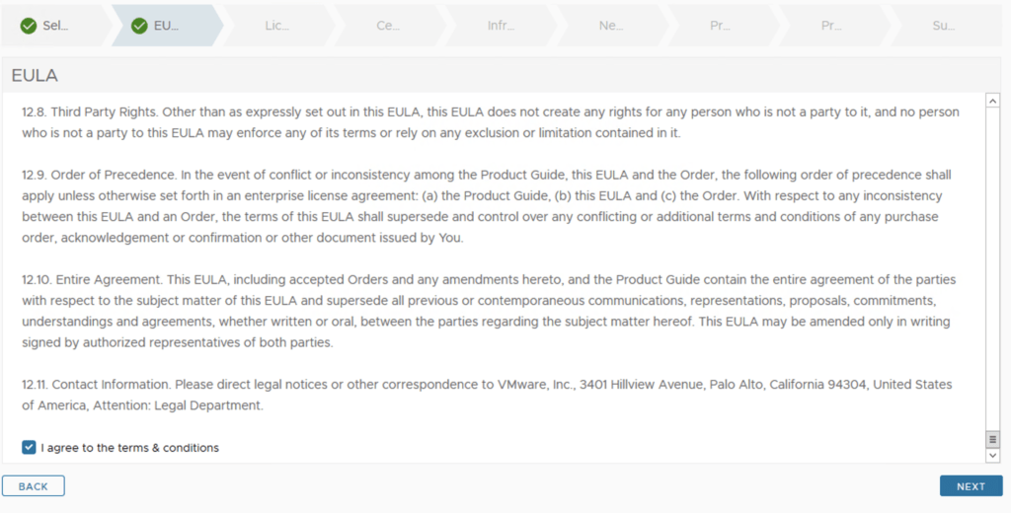The height and width of the screenshot is (513, 1011).
Task: Switch to the 'Infr...' wizard step
Action: (x=501, y=26)
